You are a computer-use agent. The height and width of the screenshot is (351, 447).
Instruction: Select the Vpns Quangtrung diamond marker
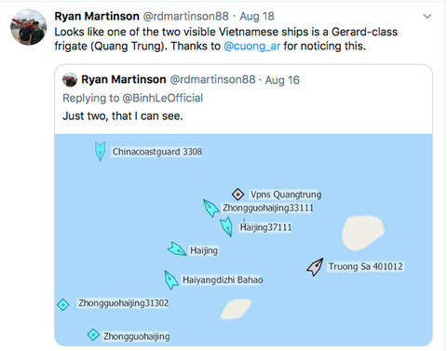point(237,195)
